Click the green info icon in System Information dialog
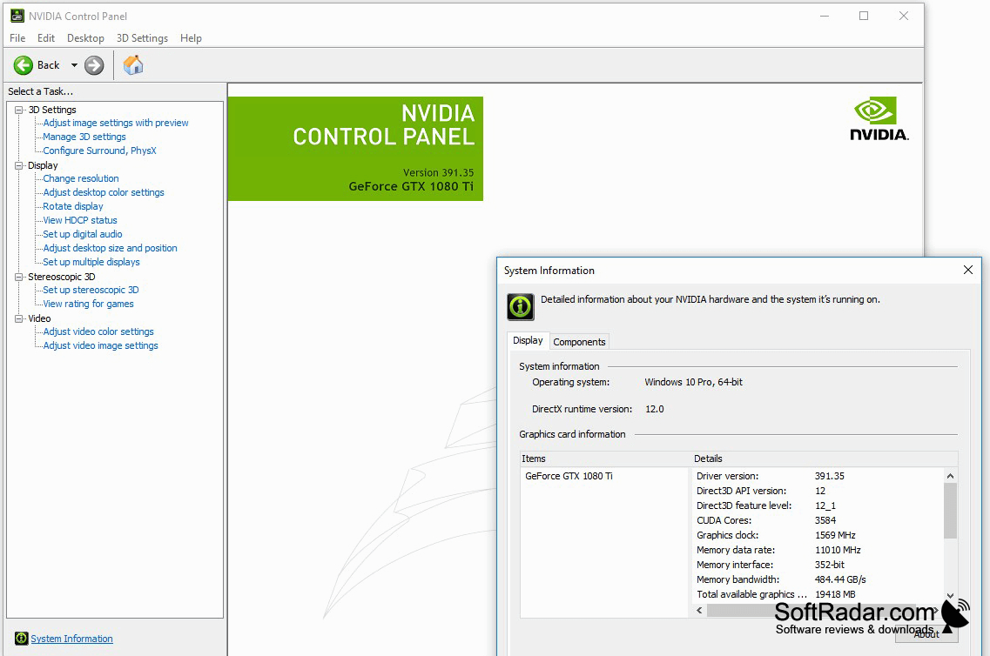 521,307
